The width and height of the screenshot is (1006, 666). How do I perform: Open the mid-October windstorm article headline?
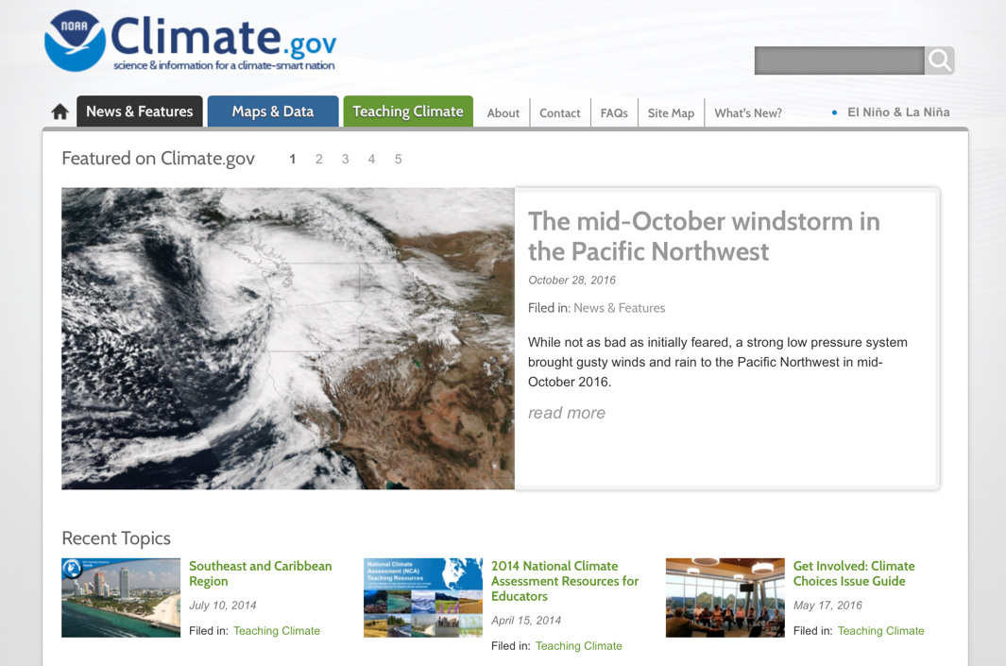pyautogui.click(x=703, y=236)
